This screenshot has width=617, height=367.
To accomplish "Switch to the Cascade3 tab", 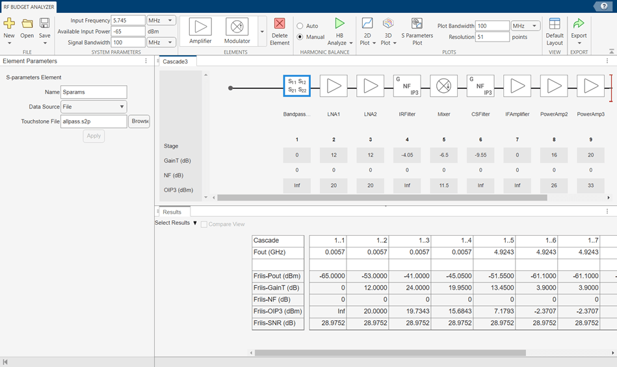I will pos(175,61).
